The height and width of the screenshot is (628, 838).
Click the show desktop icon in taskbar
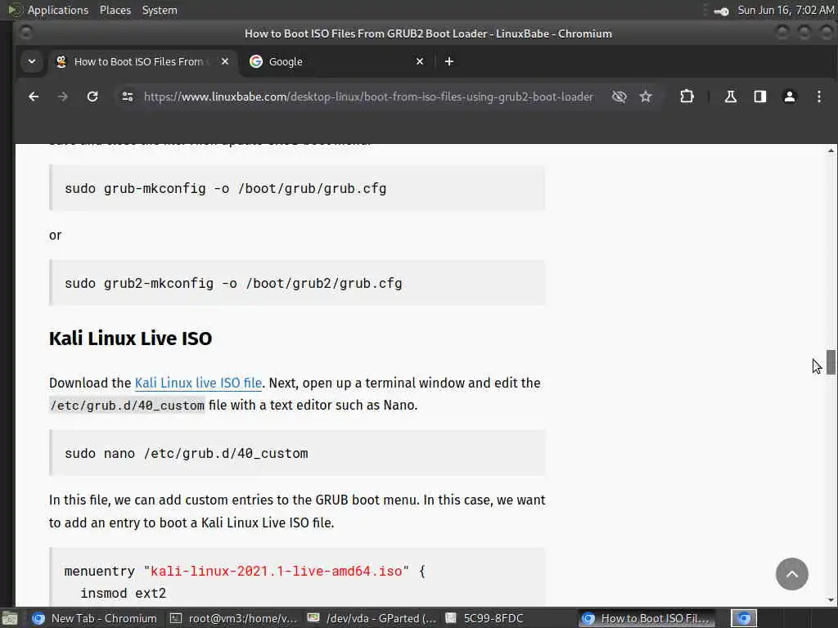click(10, 618)
